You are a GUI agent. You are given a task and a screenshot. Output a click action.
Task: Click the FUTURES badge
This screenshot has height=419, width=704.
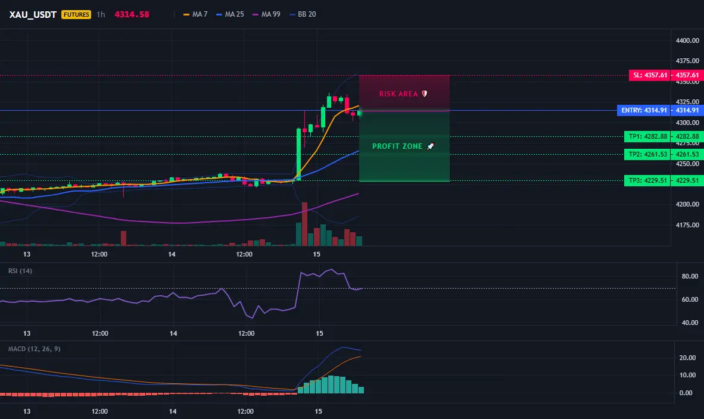(x=76, y=14)
